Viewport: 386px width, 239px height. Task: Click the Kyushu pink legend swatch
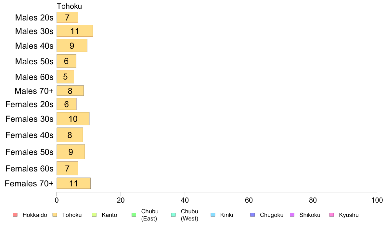tap(332, 215)
